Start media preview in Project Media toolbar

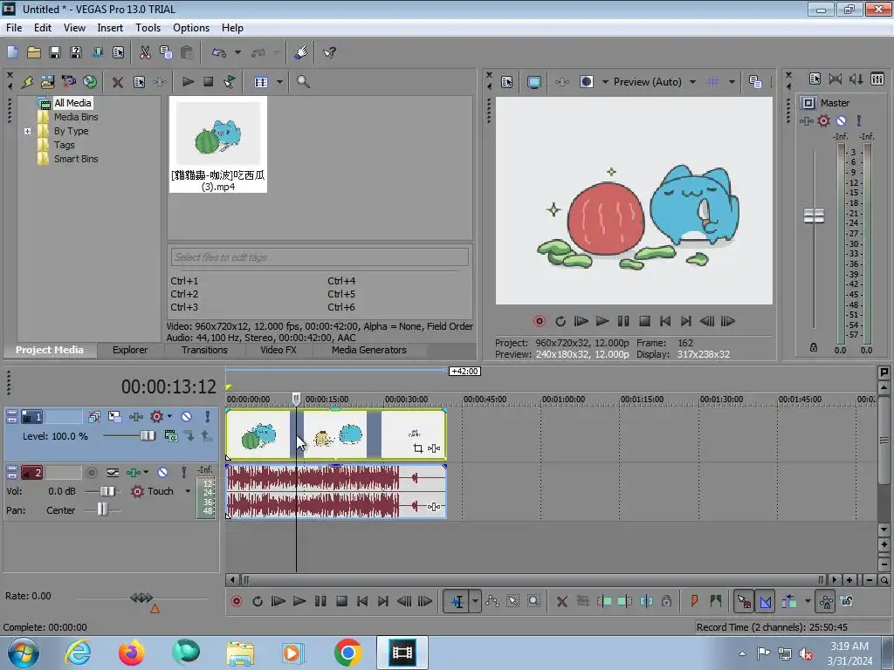[188, 82]
